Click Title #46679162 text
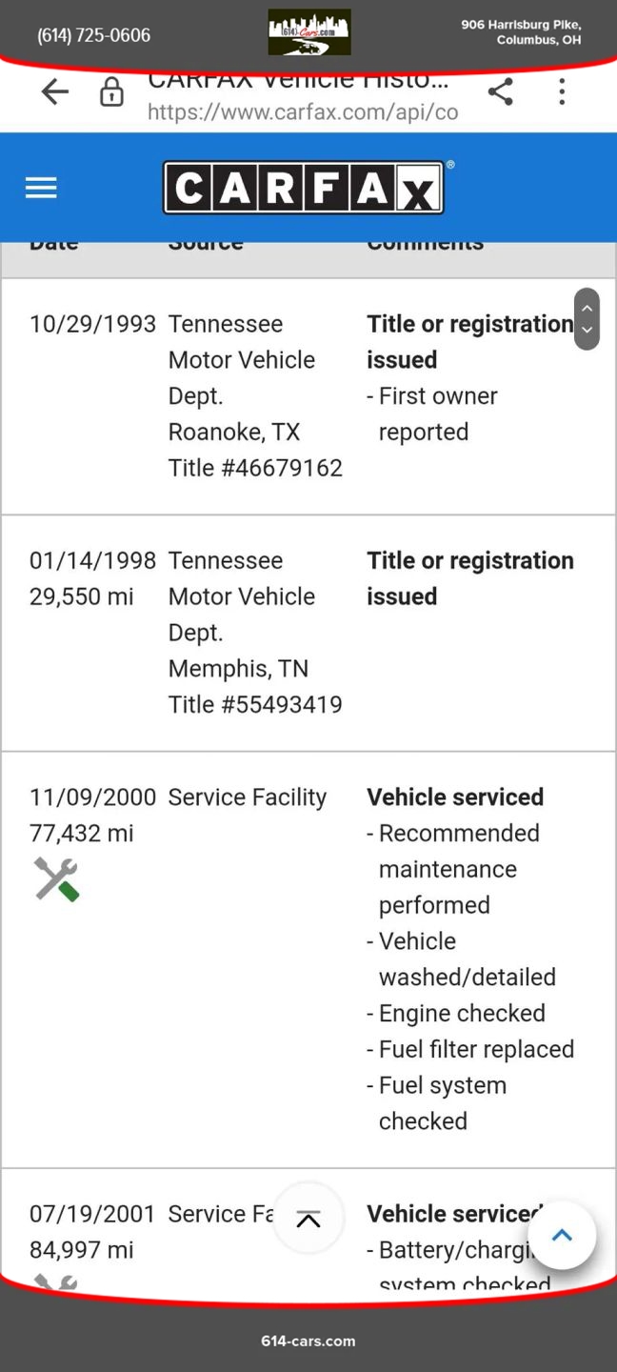Viewport: 617px width, 1372px height. 255,468
